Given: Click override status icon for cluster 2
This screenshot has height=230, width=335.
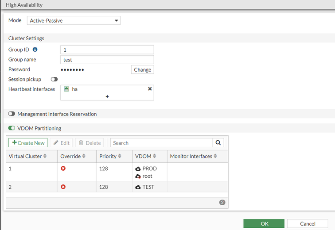Looking at the screenshot, I should click(63, 187).
